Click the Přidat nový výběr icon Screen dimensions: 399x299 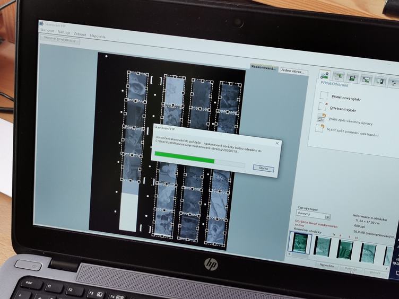tap(324, 95)
